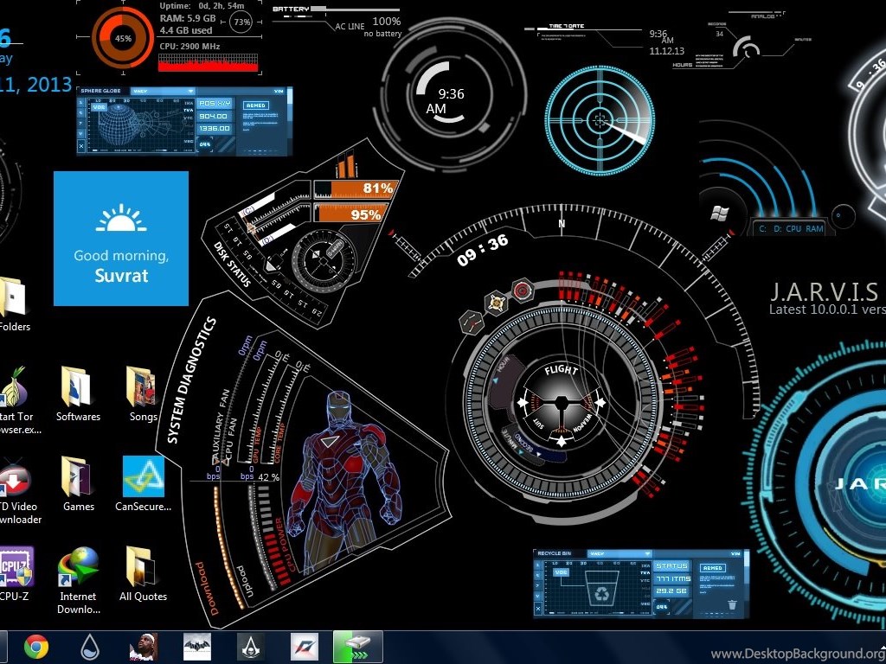
Task: Open Google Chrome from the taskbar
Action: coord(36,647)
